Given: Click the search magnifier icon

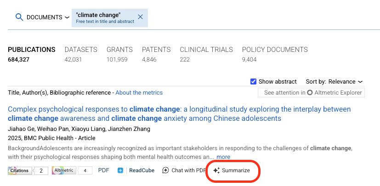Looking at the screenshot, I should point(19,17).
